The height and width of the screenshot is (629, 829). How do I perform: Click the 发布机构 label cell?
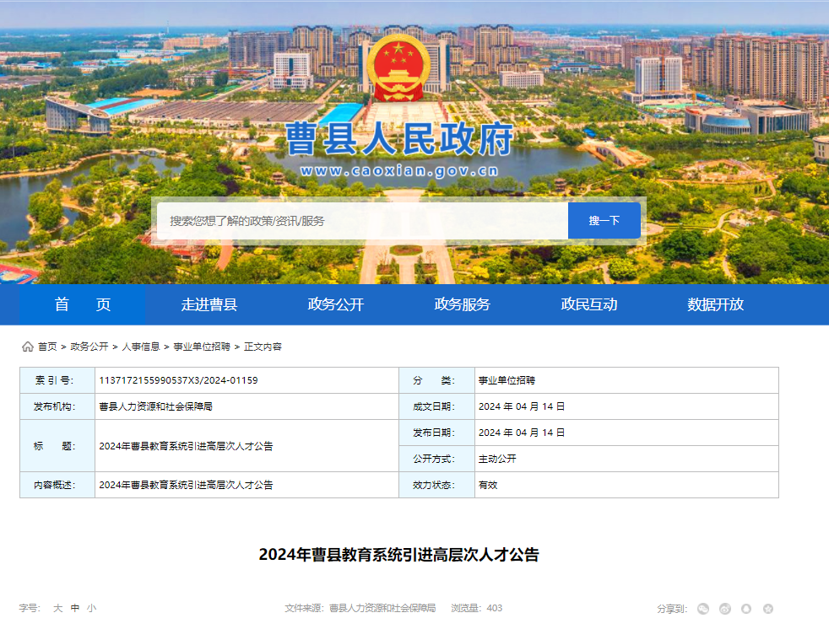(x=57, y=406)
